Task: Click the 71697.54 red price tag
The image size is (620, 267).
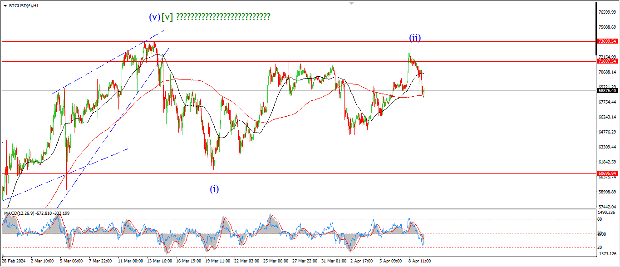Action: 607,61
